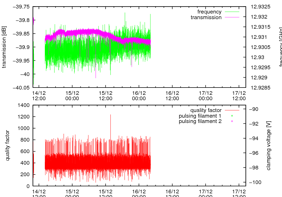Click the 'quality factor' legend text
The image size is (282, 197).
coord(206,110)
